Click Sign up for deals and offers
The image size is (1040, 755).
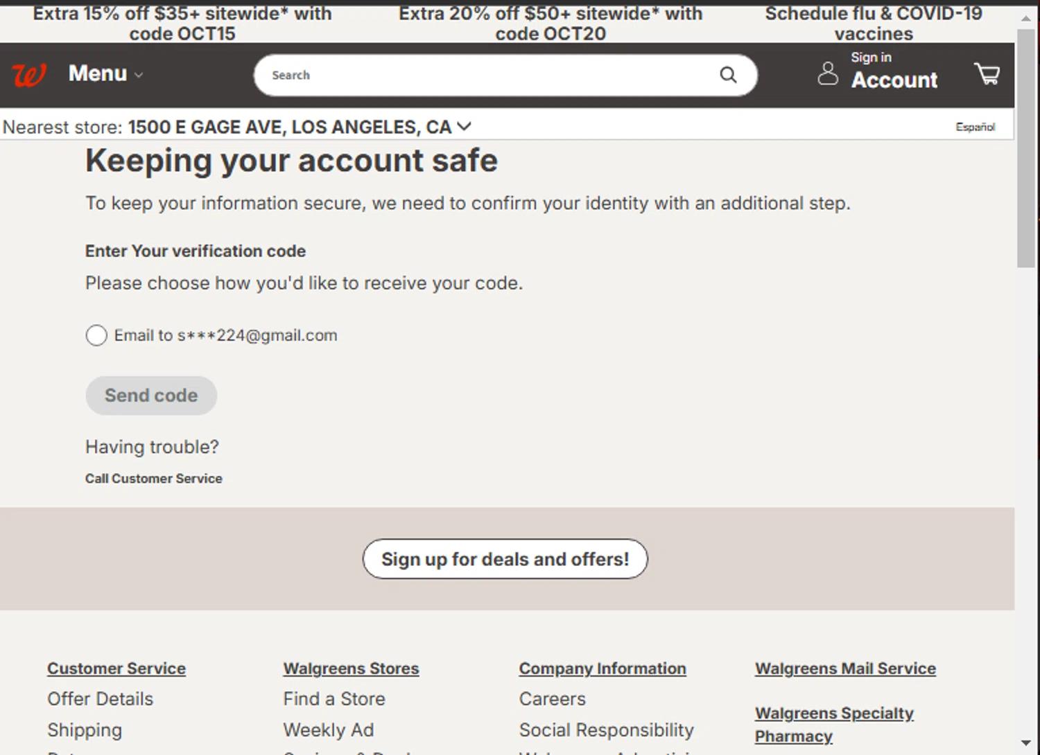tap(505, 559)
